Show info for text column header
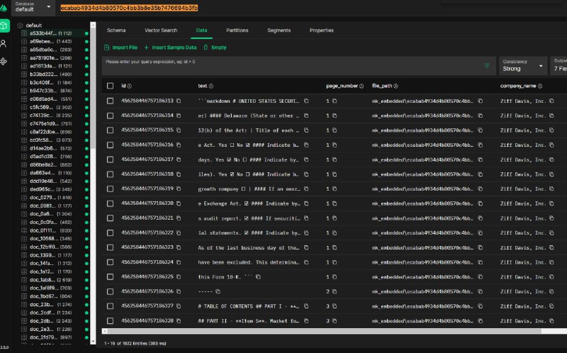Viewport: 567px width, 353px height. pyautogui.click(x=211, y=86)
